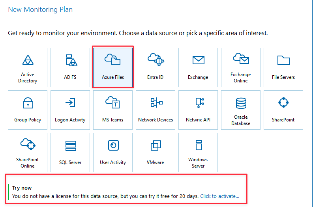Select the Active Directory data source tile
313x207 pixels.
point(28,67)
